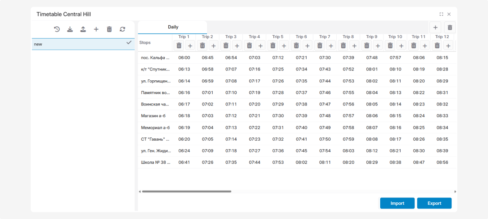The width and height of the screenshot is (488, 219).
Task: Click the checkmark on 'new' timetable
Action: [x=129, y=43]
